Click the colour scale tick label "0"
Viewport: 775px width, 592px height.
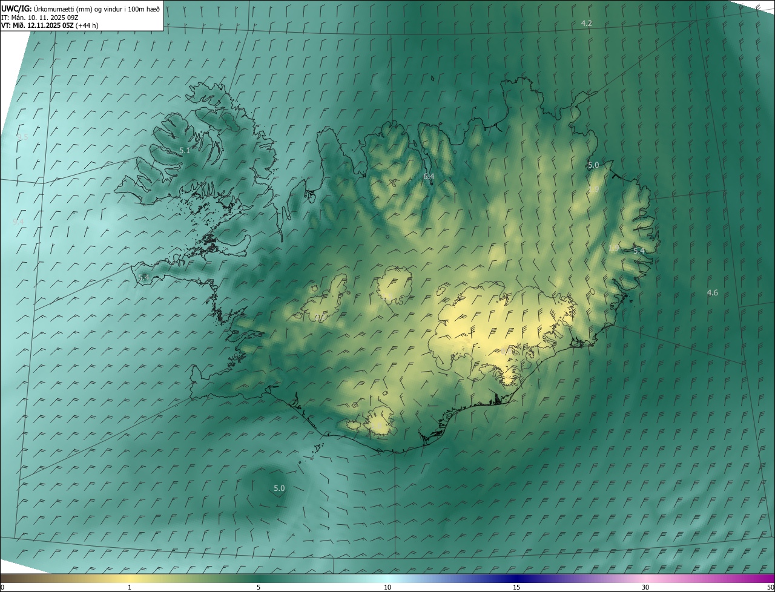tap(2, 587)
